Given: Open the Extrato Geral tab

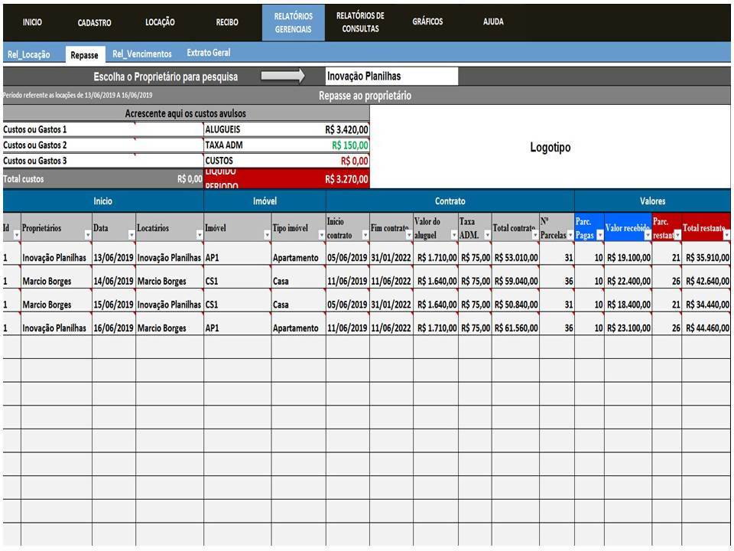Looking at the screenshot, I should click(x=208, y=54).
